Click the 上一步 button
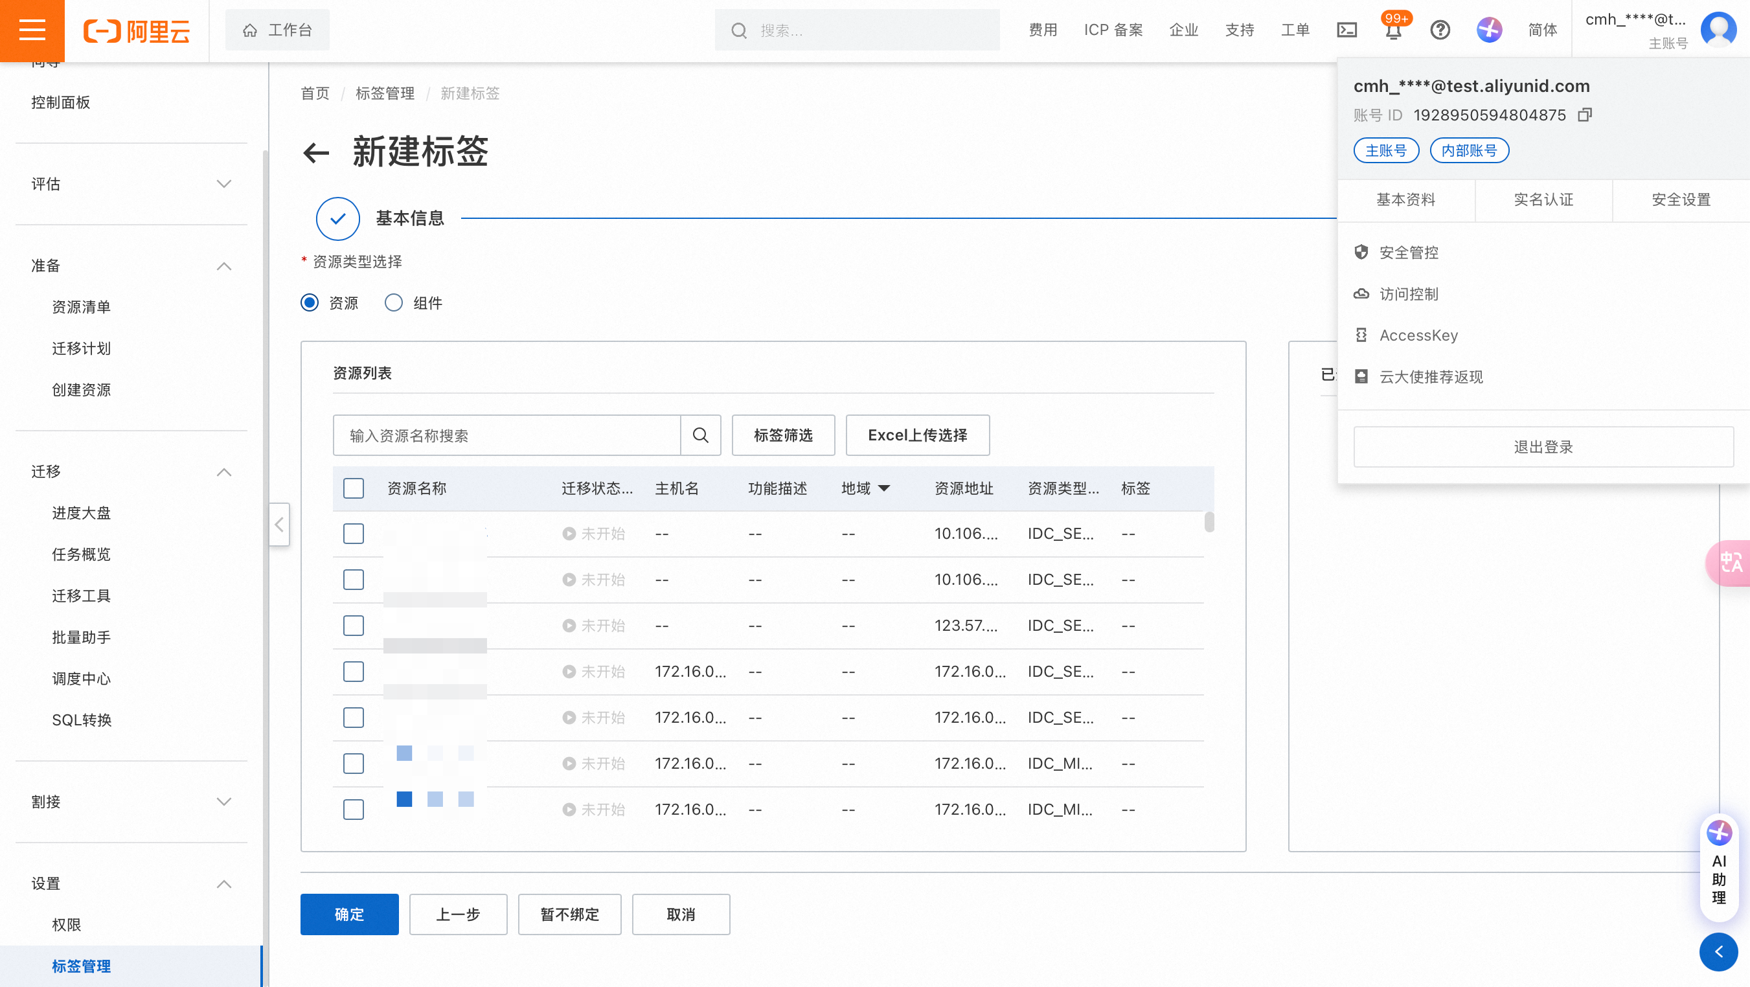Screen dimensions: 1750x987 pyautogui.click(x=458, y=914)
